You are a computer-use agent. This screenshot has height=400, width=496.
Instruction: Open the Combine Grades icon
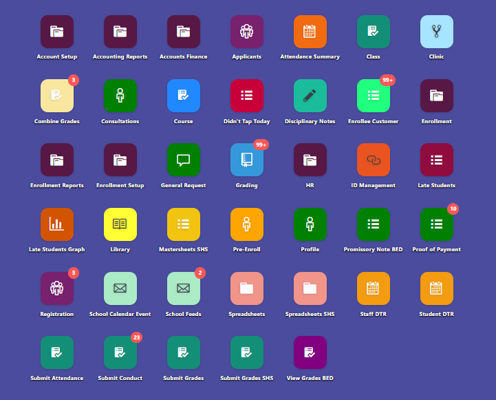point(57,96)
